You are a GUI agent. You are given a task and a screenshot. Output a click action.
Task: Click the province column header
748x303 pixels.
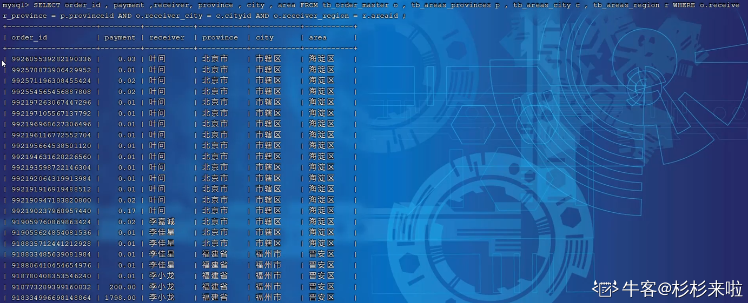click(x=220, y=38)
